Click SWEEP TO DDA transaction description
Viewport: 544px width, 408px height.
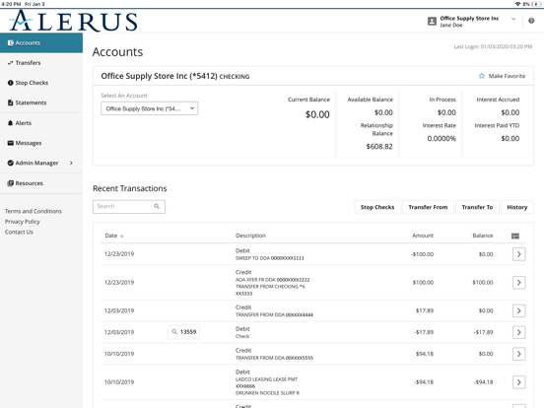pyautogui.click(x=270, y=258)
